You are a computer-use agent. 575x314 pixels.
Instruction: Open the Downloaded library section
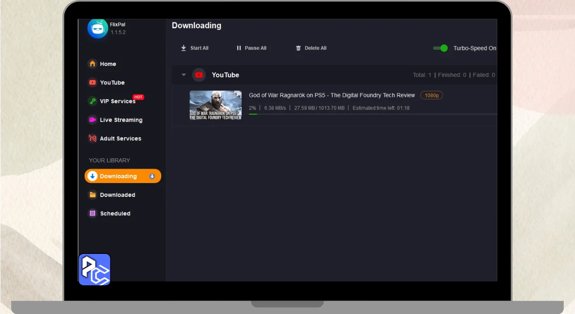click(117, 195)
